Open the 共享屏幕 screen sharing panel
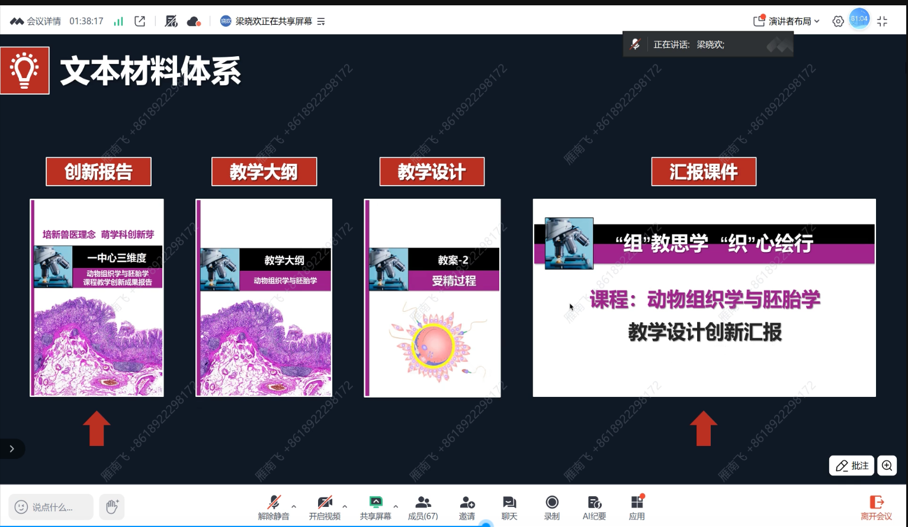908x527 pixels. point(376,507)
